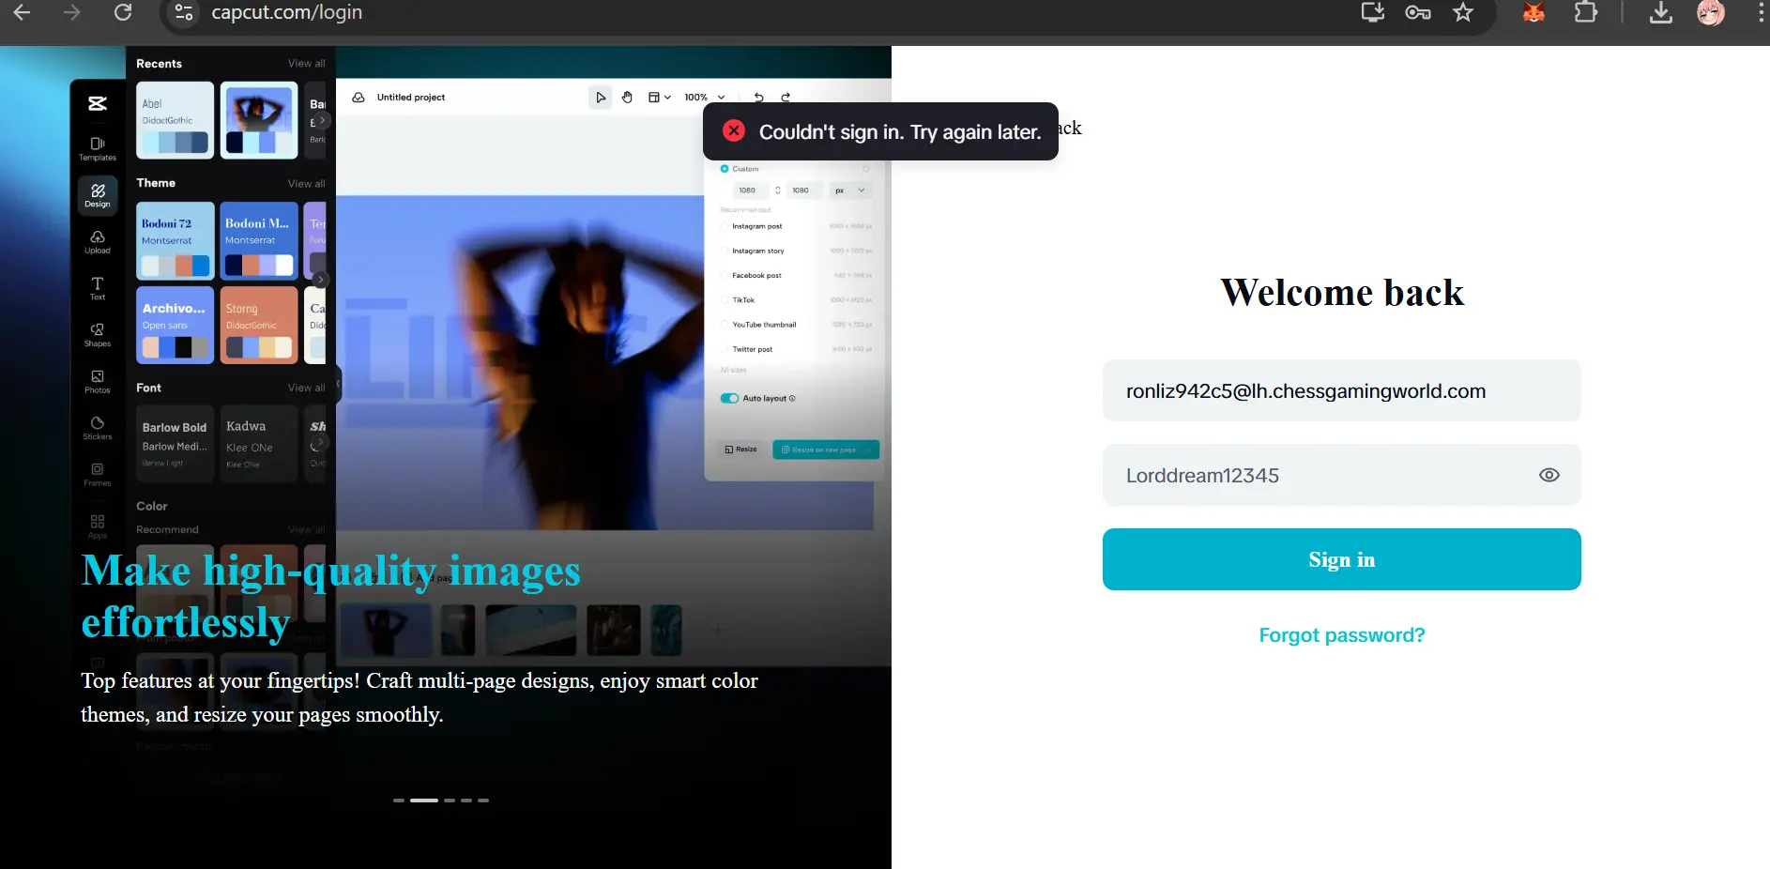
Task: Toggle the Auto layout switch
Action: pos(729,398)
